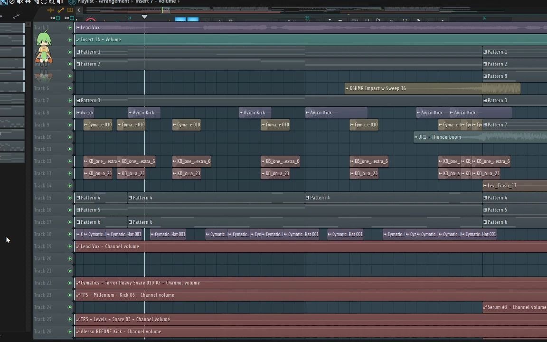Image resolution: width=547 pixels, height=342 pixels.
Task: Click bar number 24 on the timeline ruler
Action: [130, 18]
